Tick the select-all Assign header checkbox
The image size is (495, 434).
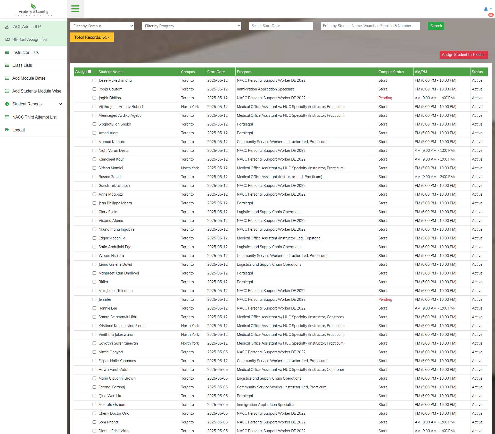click(x=89, y=72)
